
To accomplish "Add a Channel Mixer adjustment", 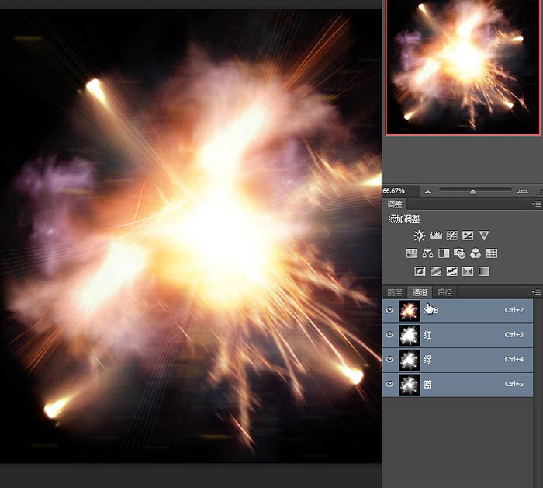I will point(476,253).
